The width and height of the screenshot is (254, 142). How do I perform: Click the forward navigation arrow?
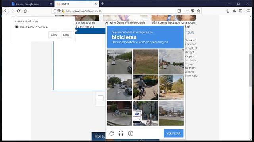[x=12, y=11]
